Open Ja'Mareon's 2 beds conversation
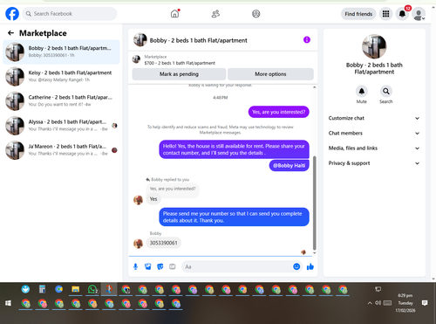The width and height of the screenshot is (436, 324). [61, 150]
